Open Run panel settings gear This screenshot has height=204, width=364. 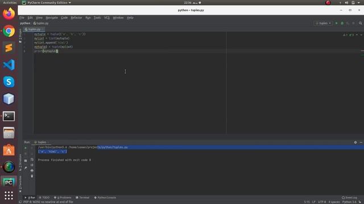click(355, 142)
